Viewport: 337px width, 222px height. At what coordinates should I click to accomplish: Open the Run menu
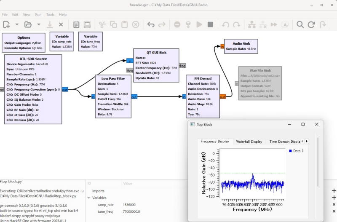pos(38,15)
